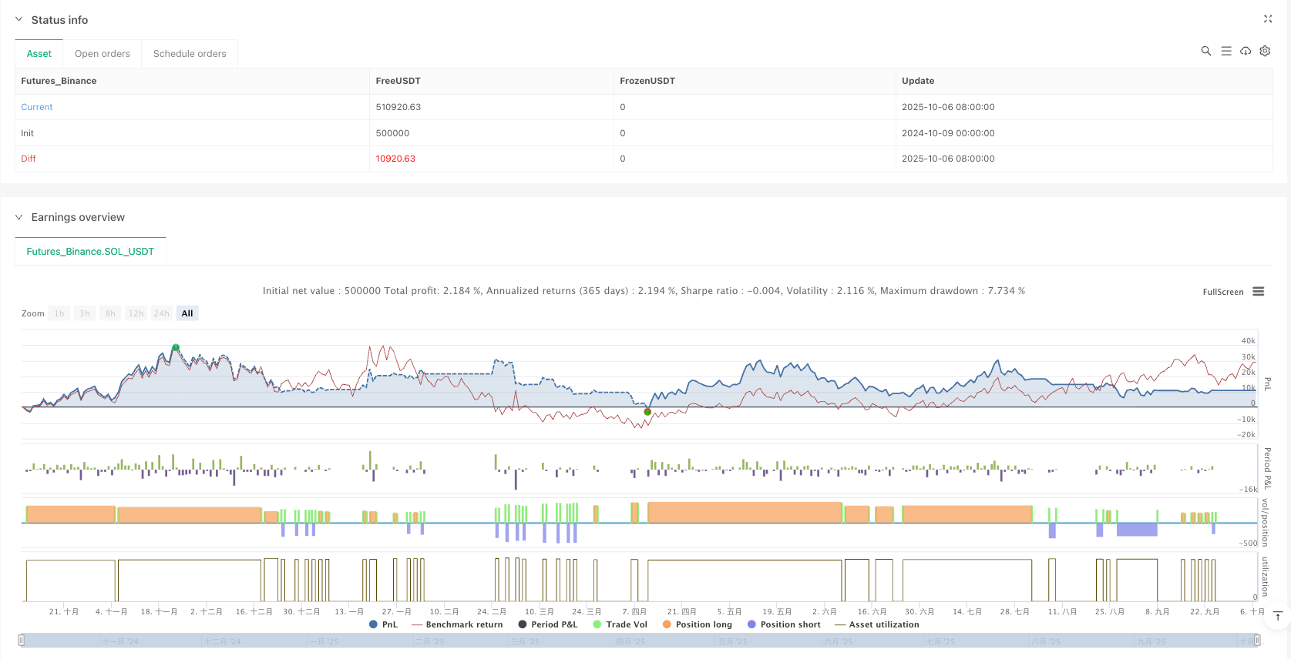Open the settings gear icon
Screen dimensions: 1291x659
1265,51
